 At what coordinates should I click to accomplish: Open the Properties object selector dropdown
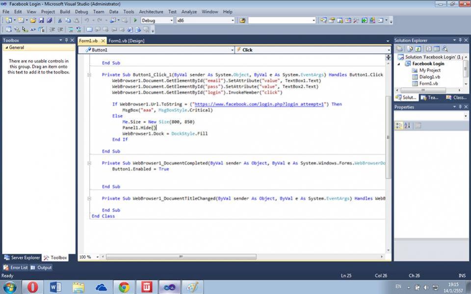pyautogui.click(x=466, y=116)
